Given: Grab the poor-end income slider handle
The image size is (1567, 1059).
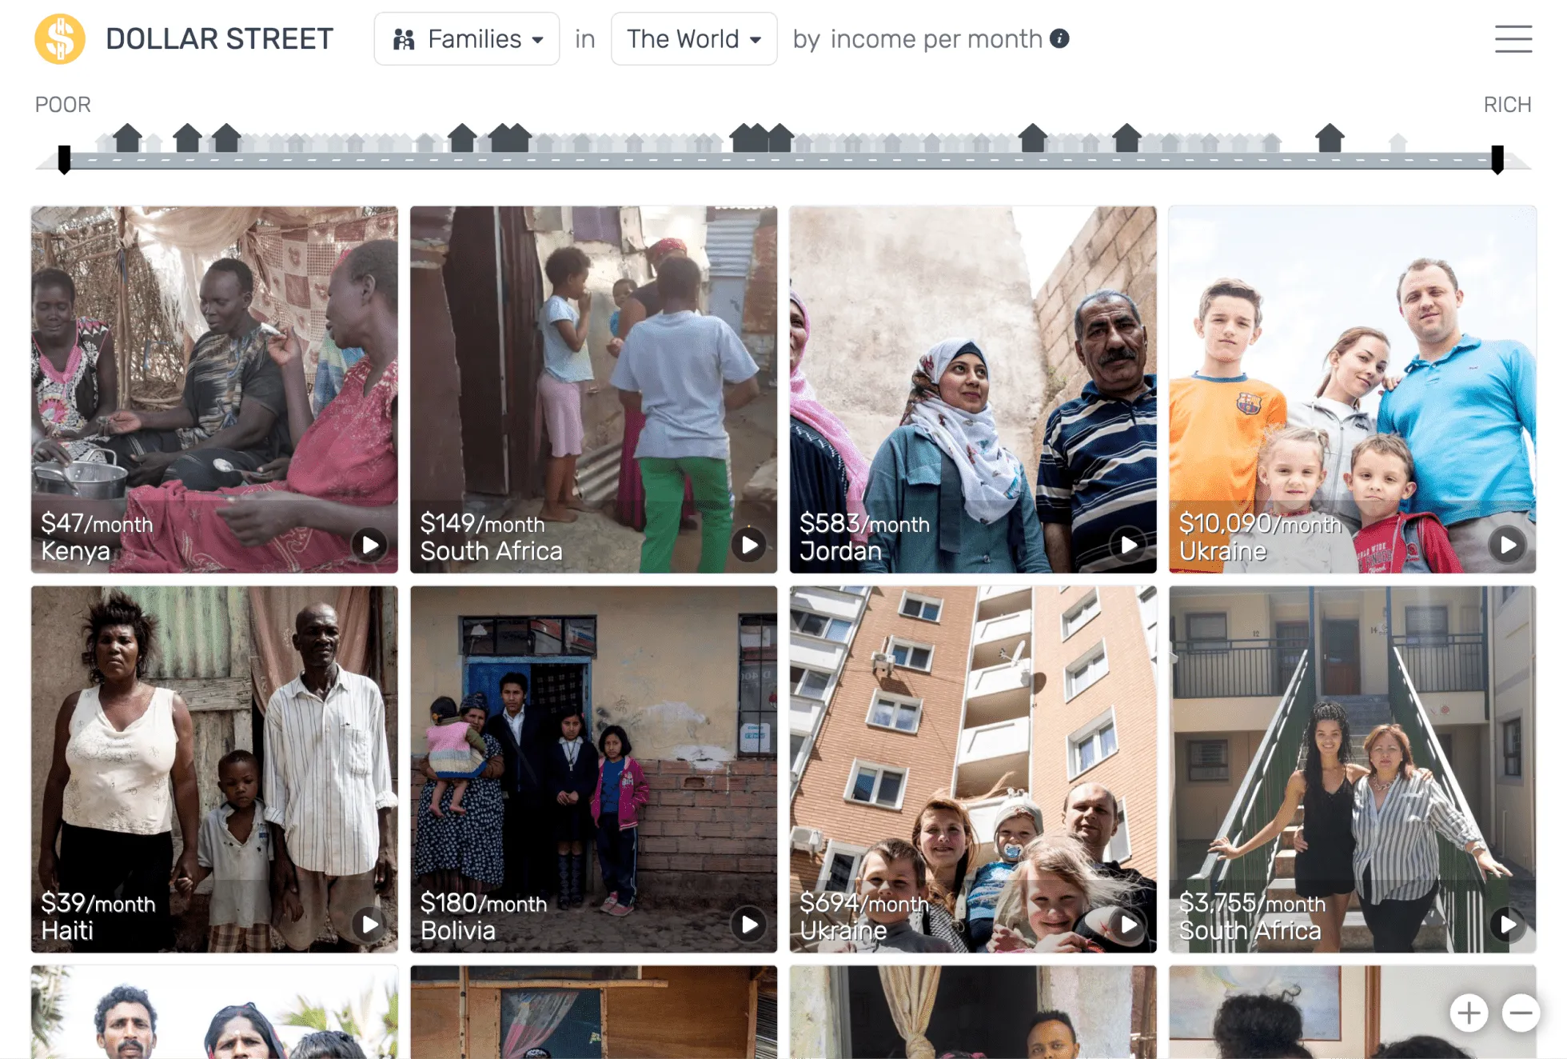Looking at the screenshot, I should (65, 159).
